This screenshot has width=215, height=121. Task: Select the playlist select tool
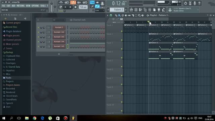pos(136,15)
